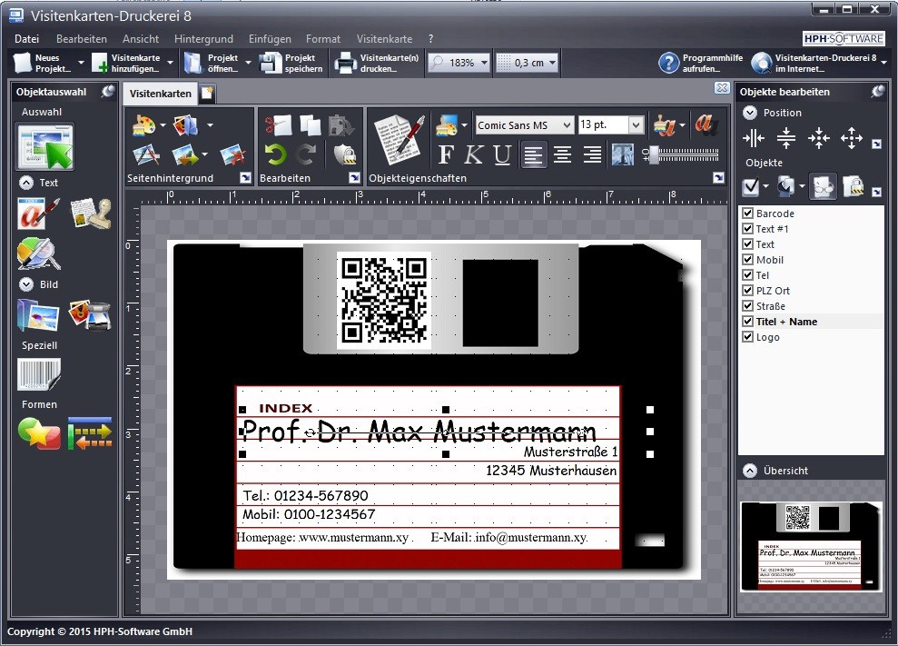Image resolution: width=898 pixels, height=646 pixels.
Task: Click Projekt öffnen button
Action: (212, 63)
